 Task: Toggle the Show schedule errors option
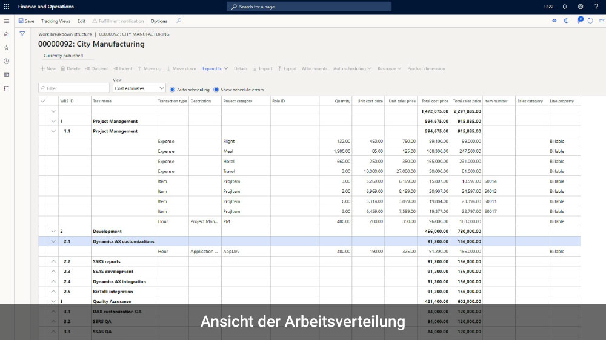tap(216, 90)
